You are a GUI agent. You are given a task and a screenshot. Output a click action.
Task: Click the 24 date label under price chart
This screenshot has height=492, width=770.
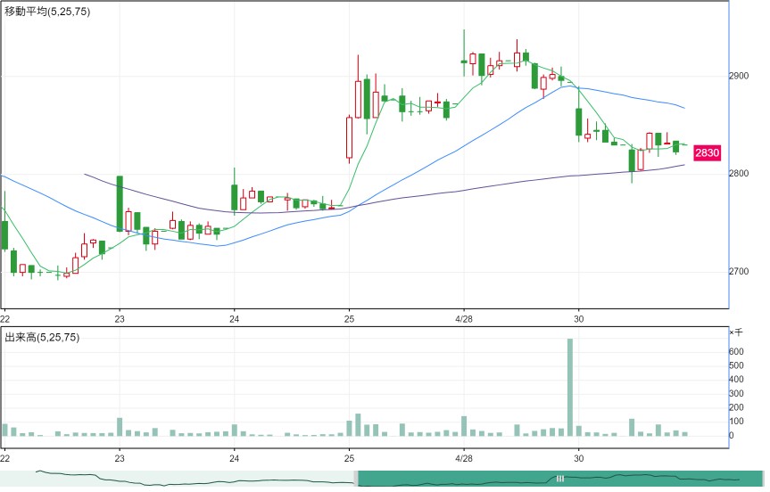coord(235,319)
